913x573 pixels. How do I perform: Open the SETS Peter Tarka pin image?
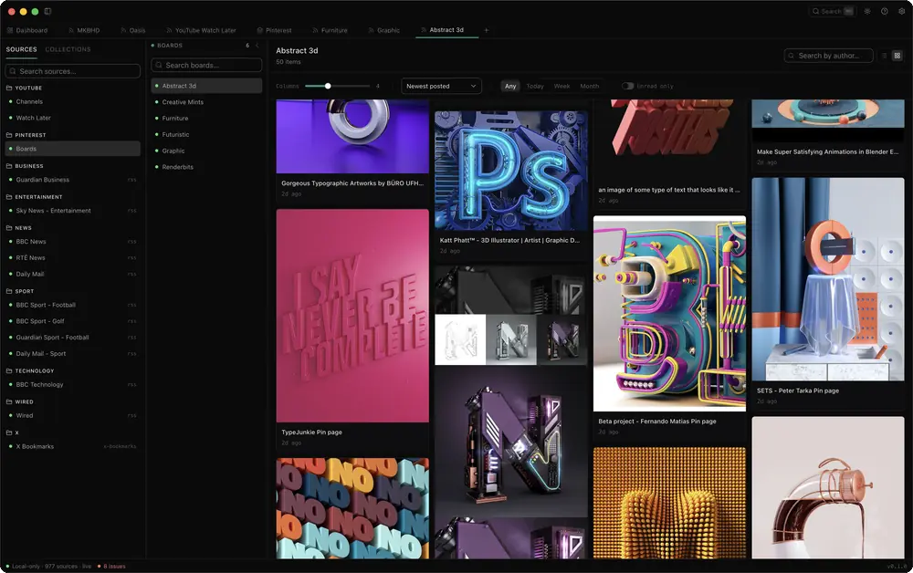click(828, 279)
